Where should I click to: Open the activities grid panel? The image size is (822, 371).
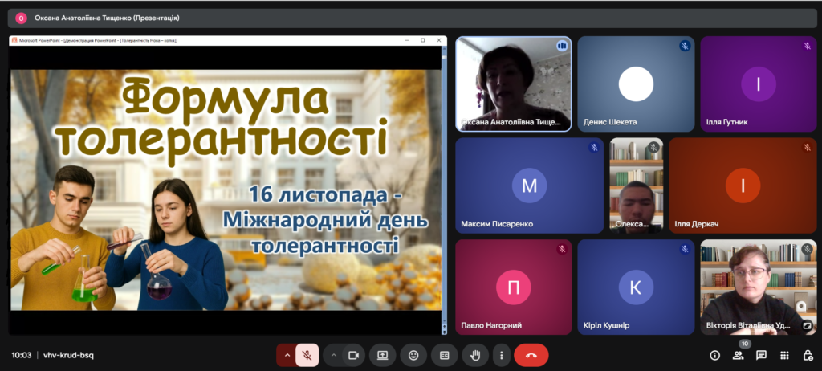click(x=784, y=355)
